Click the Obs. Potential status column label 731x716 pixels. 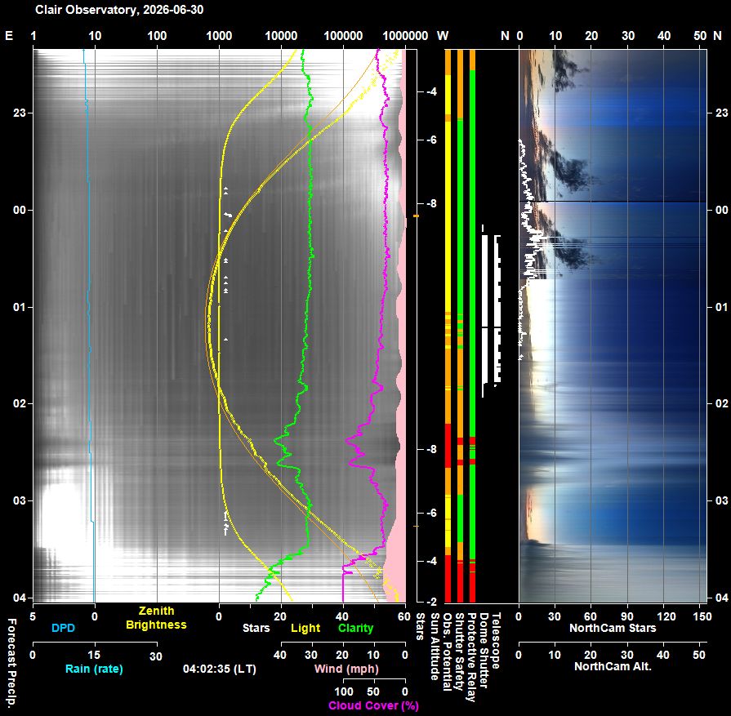(x=447, y=652)
